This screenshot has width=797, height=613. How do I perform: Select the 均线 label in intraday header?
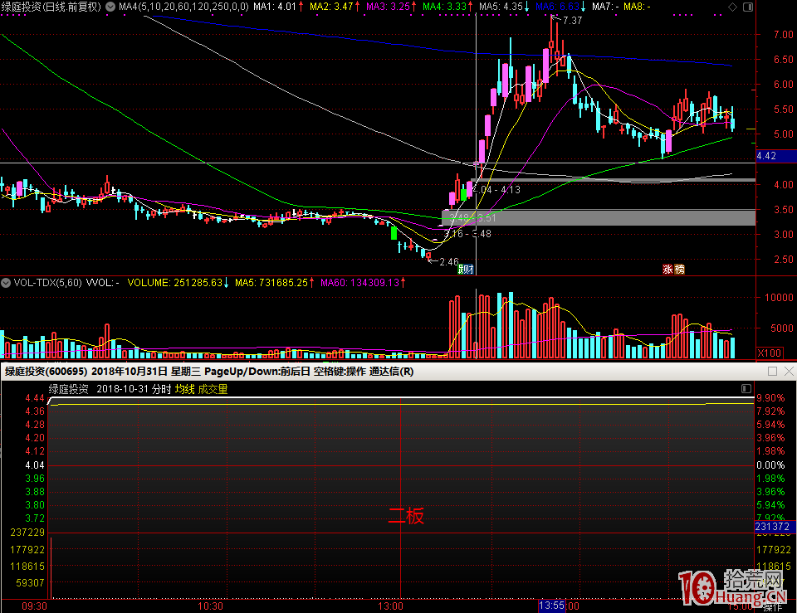click(x=183, y=389)
